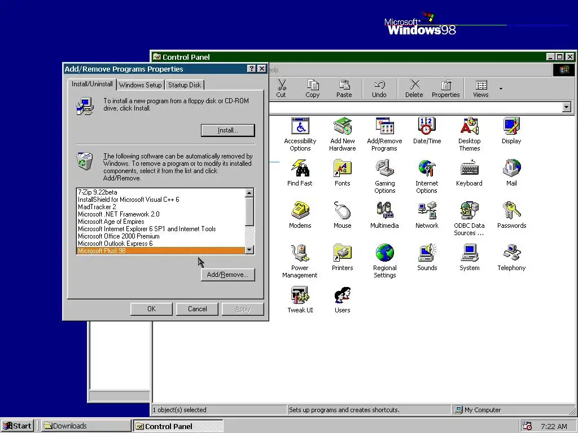Open Accessibility Options icon

point(300,134)
